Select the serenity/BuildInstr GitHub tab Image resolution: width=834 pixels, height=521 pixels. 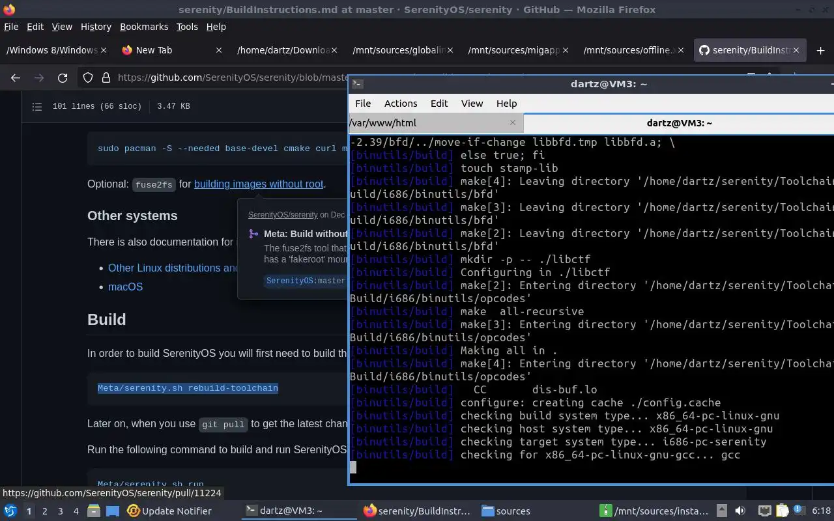tap(751, 50)
